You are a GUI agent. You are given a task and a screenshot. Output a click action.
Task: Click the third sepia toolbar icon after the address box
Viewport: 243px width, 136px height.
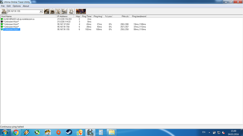[x=58, y=11]
